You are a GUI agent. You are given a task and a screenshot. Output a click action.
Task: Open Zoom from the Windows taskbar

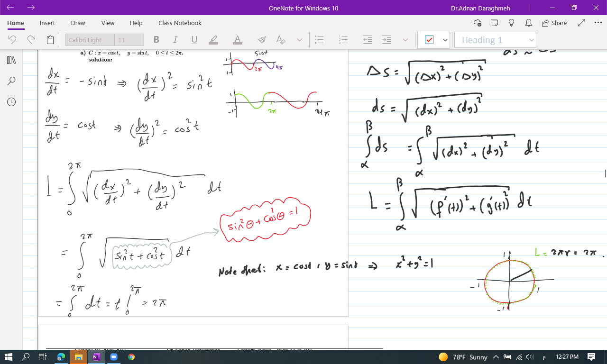[113, 357]
